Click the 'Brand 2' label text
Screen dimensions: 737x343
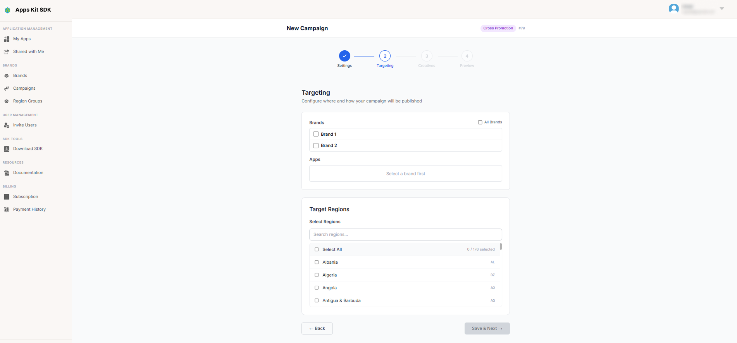(329, 145)
